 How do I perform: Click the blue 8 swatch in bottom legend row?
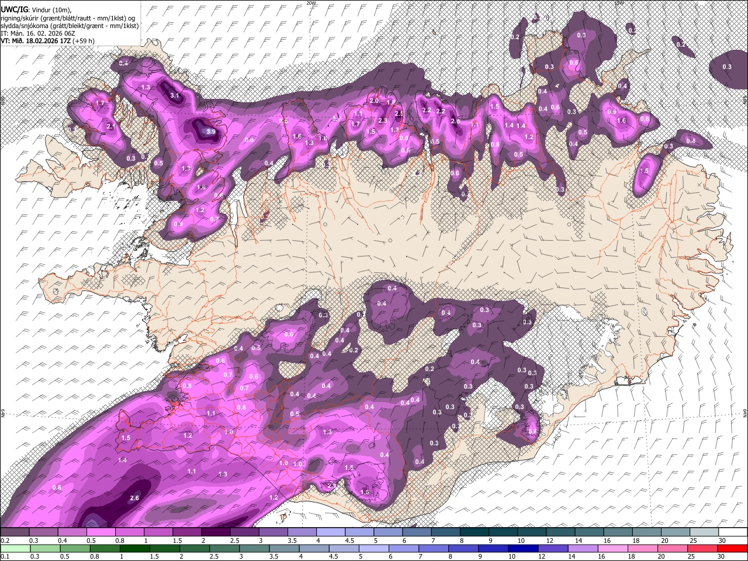click(x=464, y=549)
